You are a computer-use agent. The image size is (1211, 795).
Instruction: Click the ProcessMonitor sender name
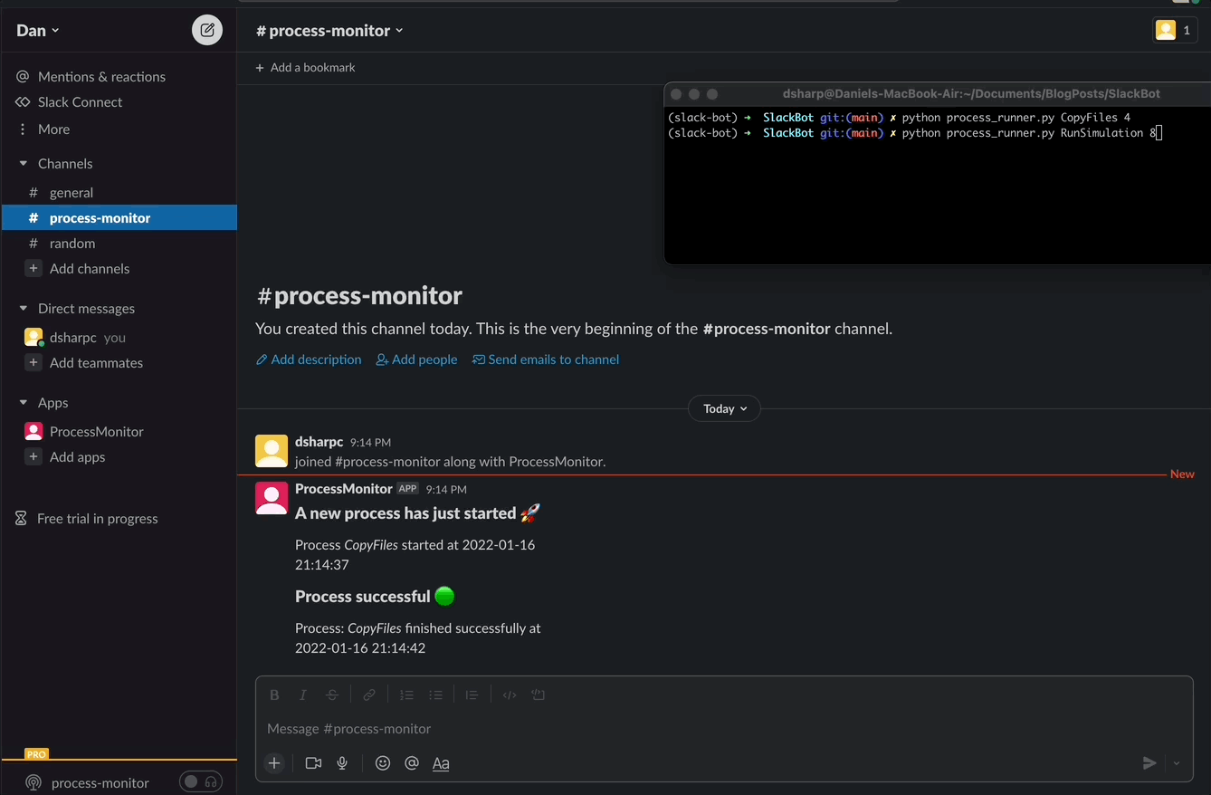pos(344,489)
